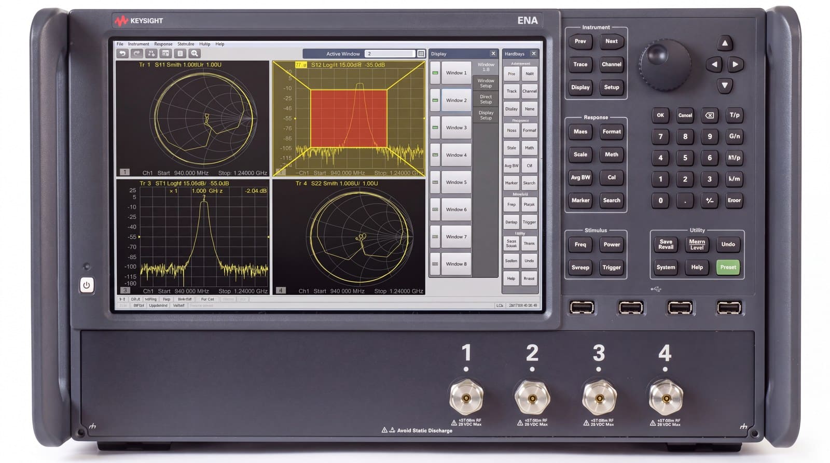This screenshot has height=463, width=830.
Task: Click the redo arrow icon in the on-screen toolbar
Action: 136,53
